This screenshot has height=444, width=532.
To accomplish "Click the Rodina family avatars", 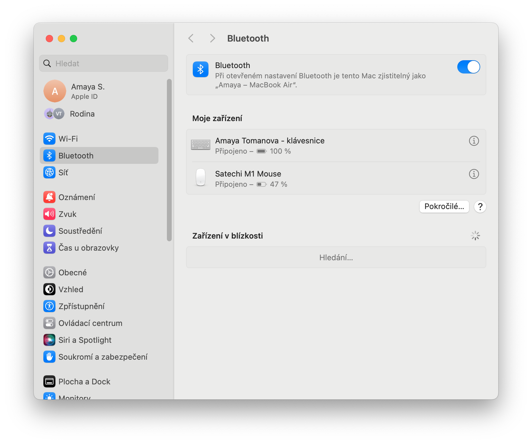I will pos(54,114).
